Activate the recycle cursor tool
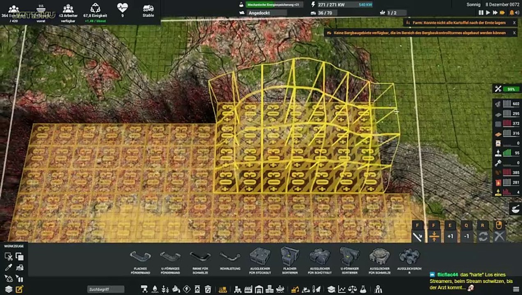This screenshot has height=295, width=522. pos(8,279)
